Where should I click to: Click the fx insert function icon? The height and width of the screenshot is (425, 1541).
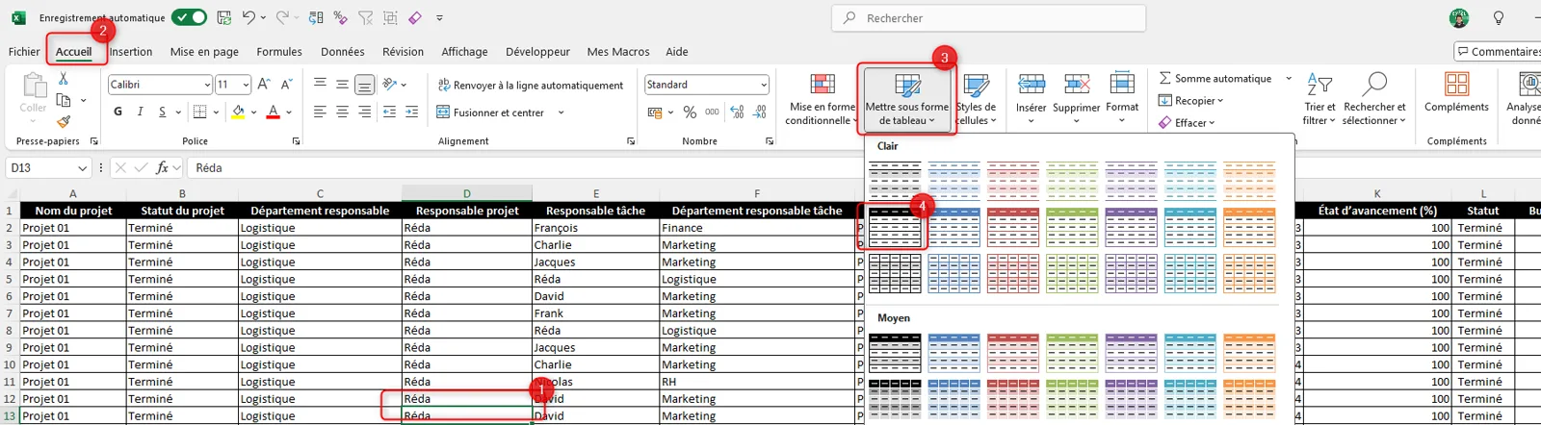click(x=162, y=167)
